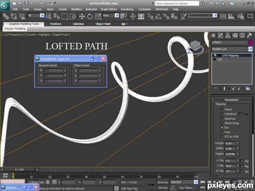Switch to Modify panel icon
Image resolution: width=255 pixels, height=191 pixels.
220,35
